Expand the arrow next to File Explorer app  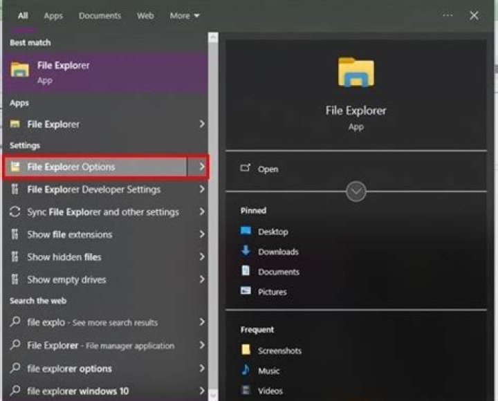(202, 124)
